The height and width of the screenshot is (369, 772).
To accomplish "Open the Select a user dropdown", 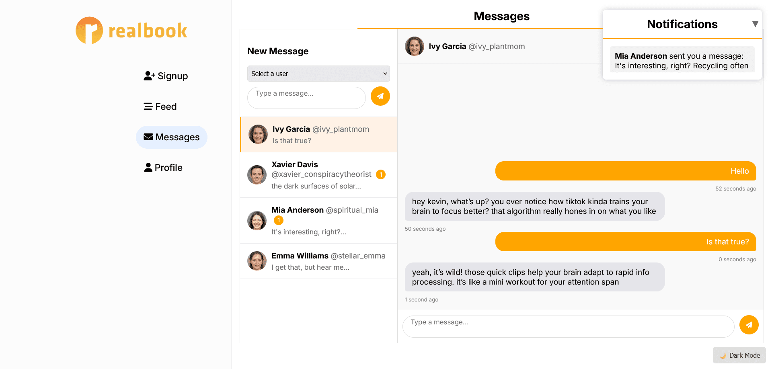I will (x=318, y=74).
